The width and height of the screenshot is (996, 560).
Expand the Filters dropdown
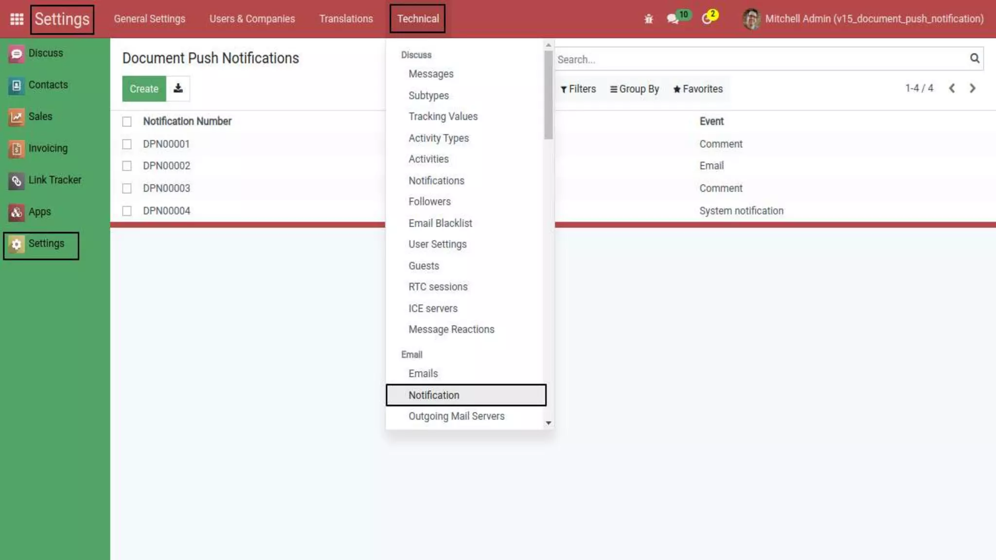click(x=578, y=89)
